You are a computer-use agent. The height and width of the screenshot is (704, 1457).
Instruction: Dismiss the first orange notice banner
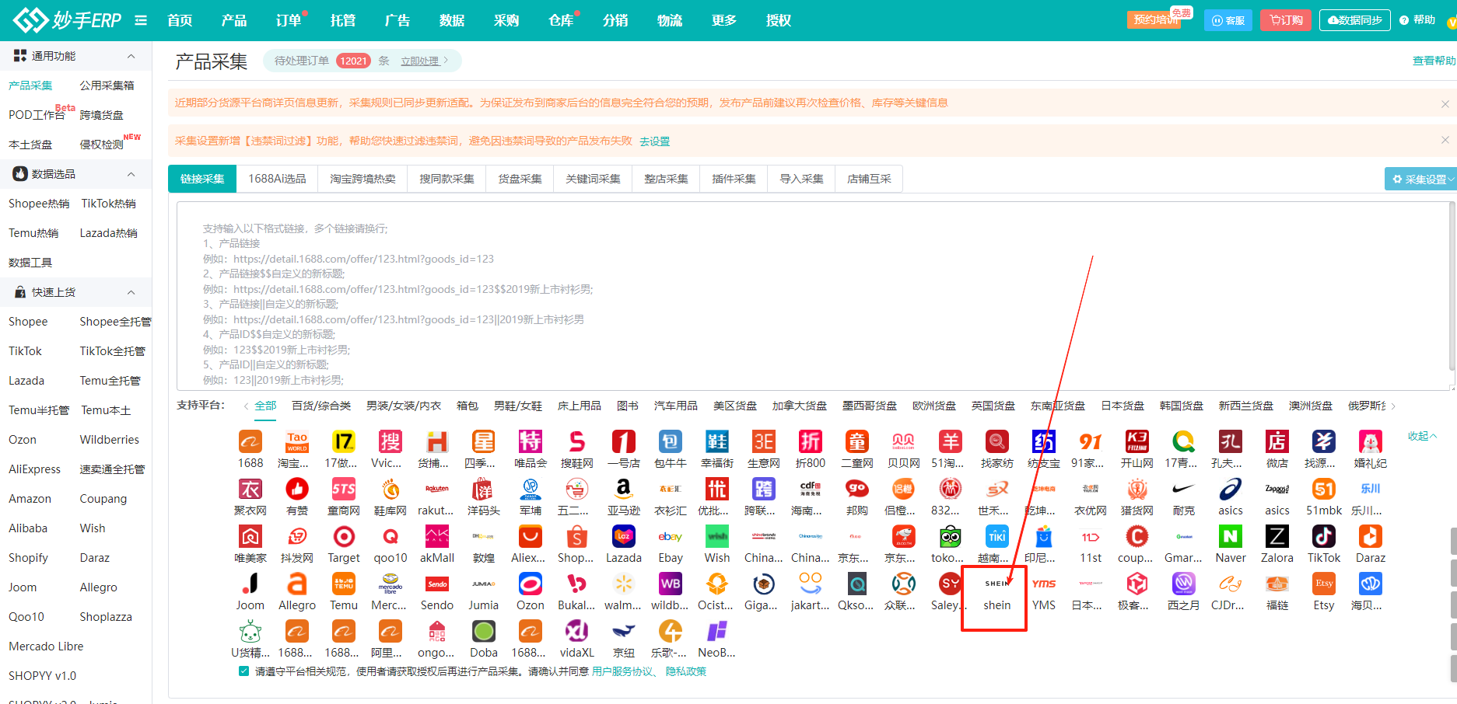tap(1445, 103)
